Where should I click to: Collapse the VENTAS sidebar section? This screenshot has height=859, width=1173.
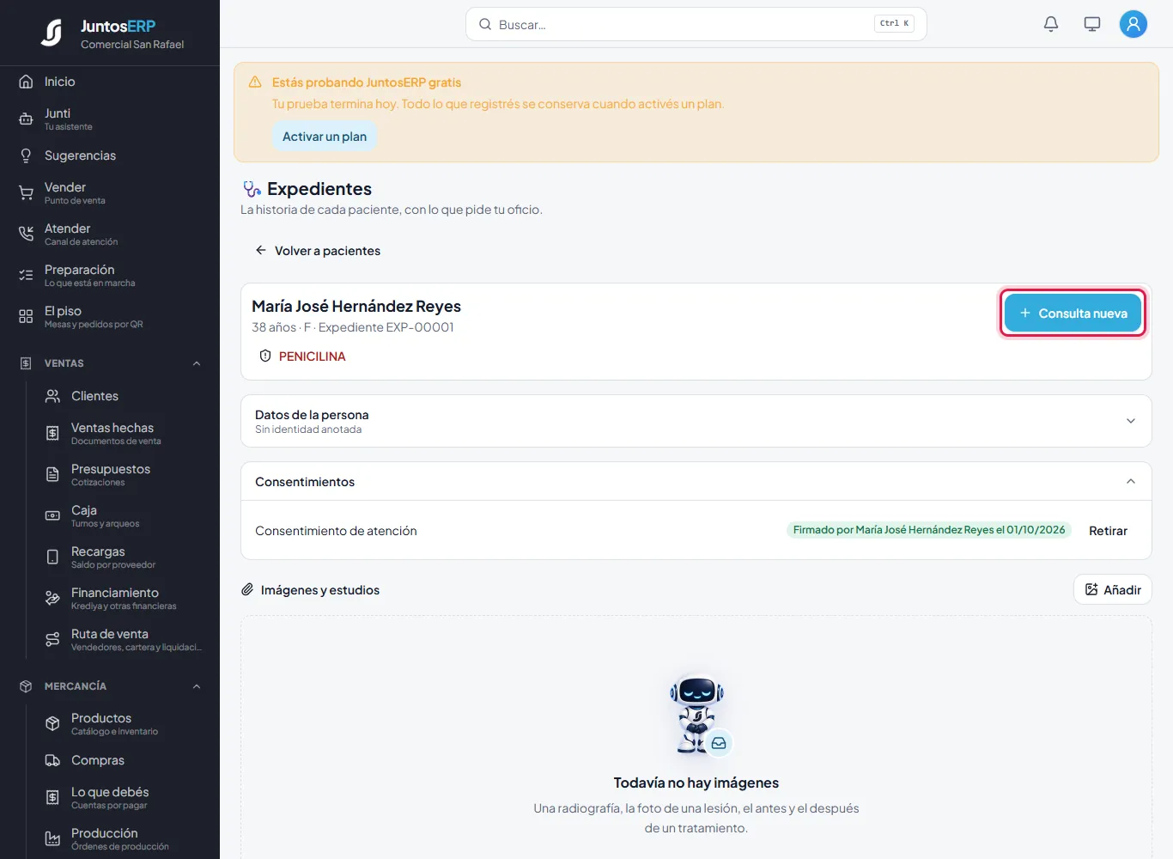(x=197, y=363)
